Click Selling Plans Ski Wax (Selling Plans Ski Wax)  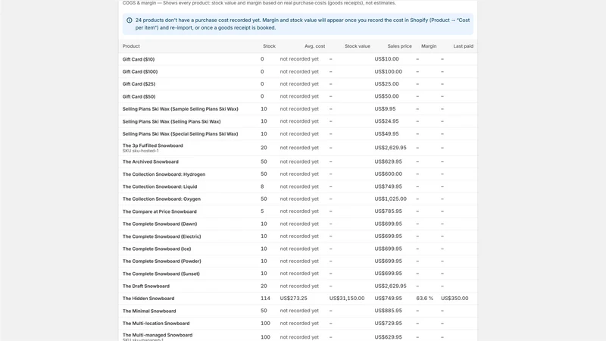(x=172, y=121)
